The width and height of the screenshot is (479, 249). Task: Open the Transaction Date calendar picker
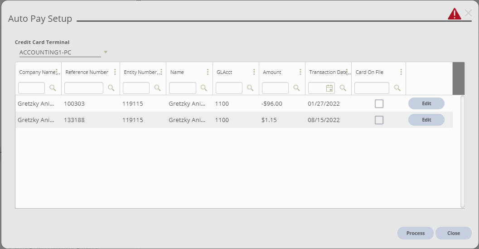329,88
